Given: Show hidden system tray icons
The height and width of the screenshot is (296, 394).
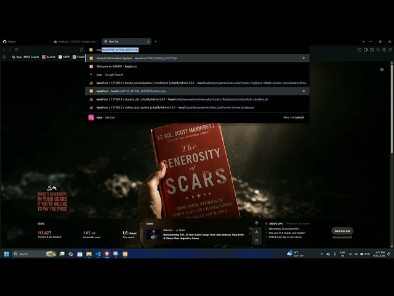Looking at the screenshot, I should pos(321,254).
